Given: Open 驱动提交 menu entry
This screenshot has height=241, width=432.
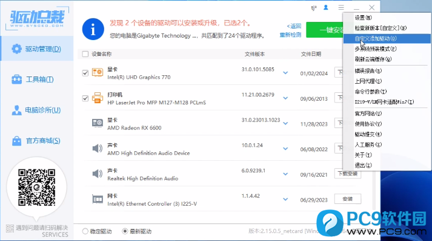Looking at the screenshot, I should (x=387, y=134).
